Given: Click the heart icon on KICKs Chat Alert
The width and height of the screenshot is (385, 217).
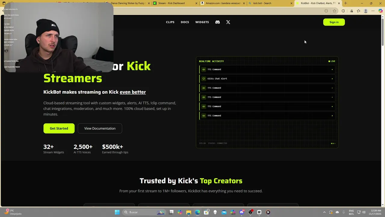Looking at the screenshot, I should pos(204,79).
